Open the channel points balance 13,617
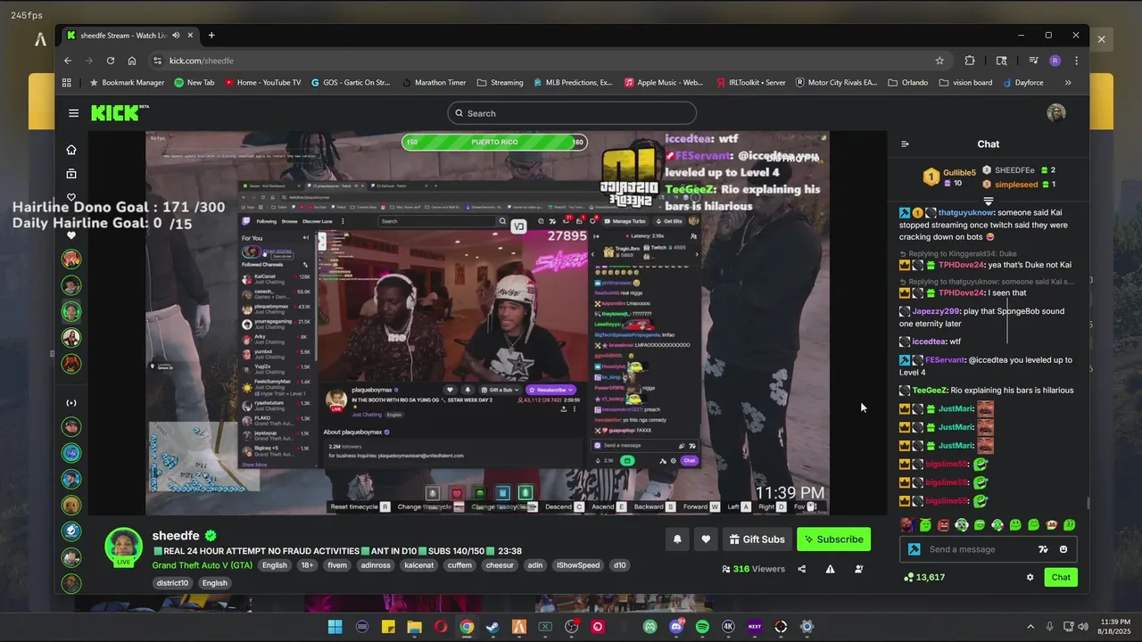 click(x=924, y=577)
